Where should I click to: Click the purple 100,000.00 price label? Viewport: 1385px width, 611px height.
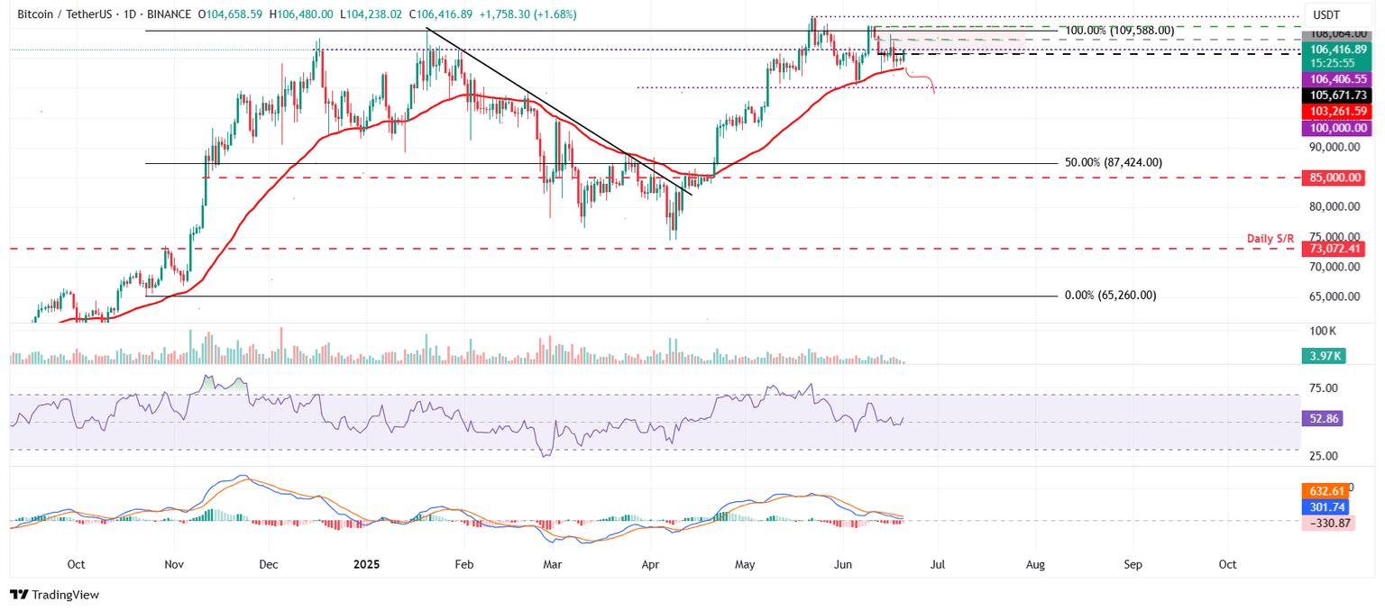(x=1338, y=128)
